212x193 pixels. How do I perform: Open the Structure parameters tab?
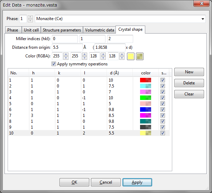tap(62, 30)
